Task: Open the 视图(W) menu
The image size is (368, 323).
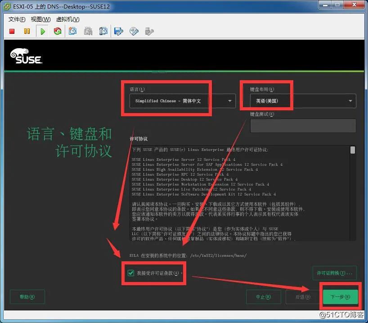Action: [41, 19]
